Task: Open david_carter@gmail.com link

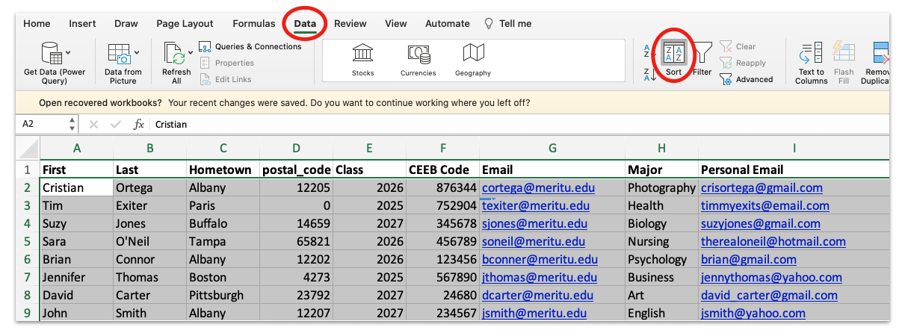Action: coord(767,295)
